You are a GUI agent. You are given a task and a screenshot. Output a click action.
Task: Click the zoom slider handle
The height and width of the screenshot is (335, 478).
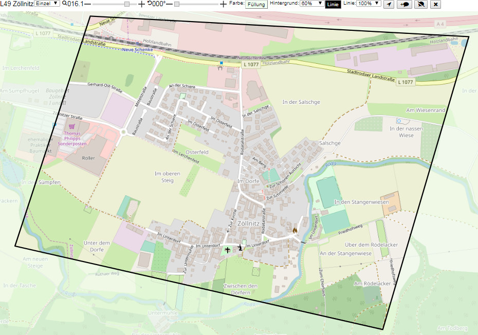pos(127,4)
